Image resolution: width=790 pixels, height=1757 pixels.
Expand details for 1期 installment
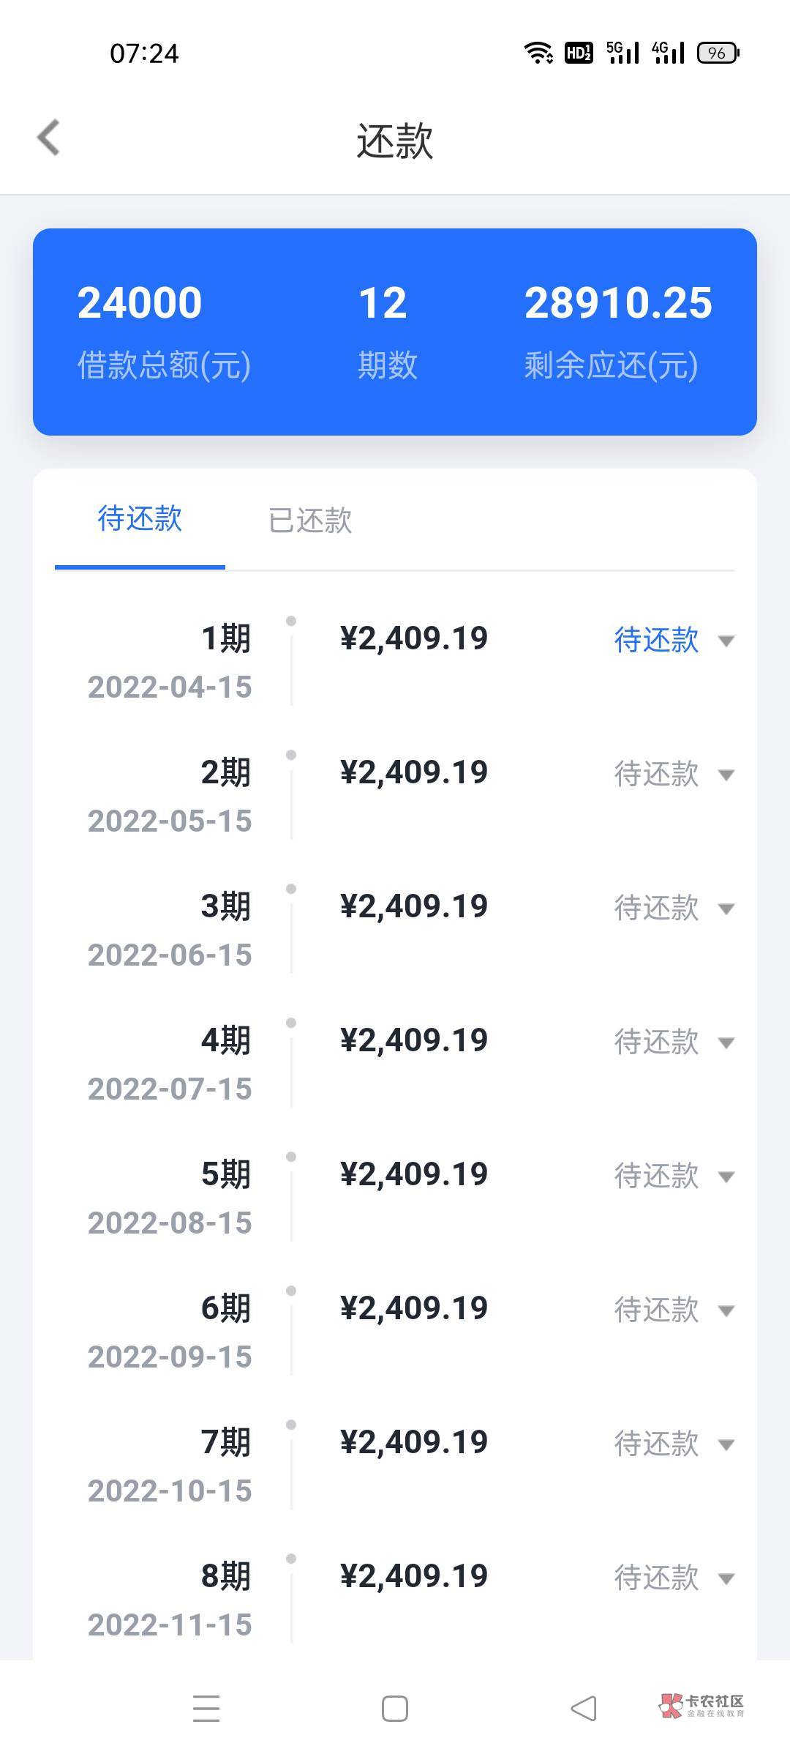click(726, 641)
